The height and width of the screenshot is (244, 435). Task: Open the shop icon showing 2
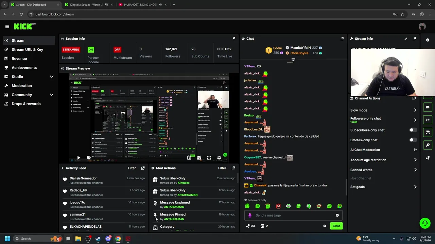tap(264, 226)
